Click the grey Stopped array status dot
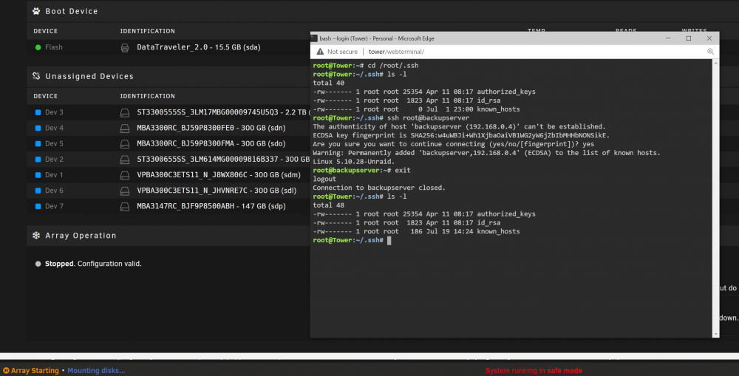This screenshot has width=739, height=376. coord(38,264)
